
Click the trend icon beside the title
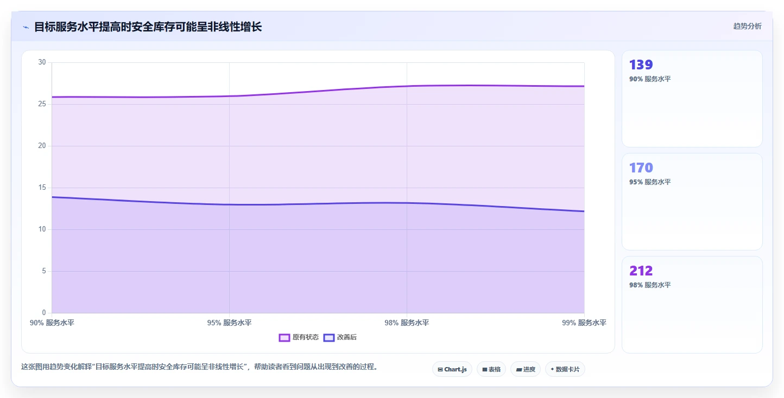(x=26, y=27)
